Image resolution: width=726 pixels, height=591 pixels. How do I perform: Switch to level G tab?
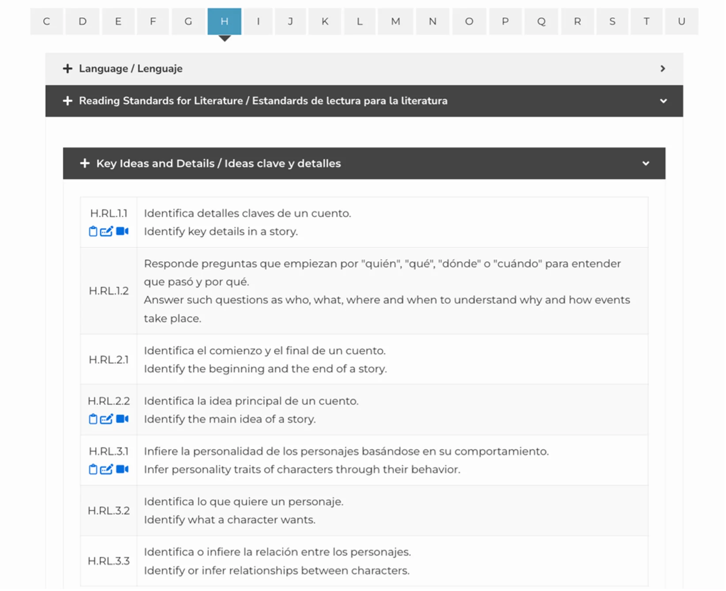(x=188, y=21)
